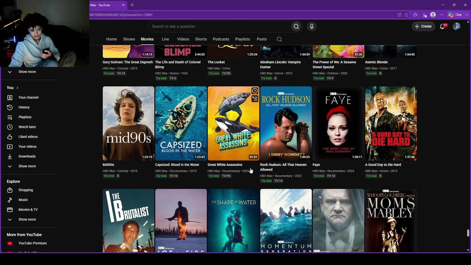Open the Abraham Lincoln: Vampire Hunter title link

[280, 64]
